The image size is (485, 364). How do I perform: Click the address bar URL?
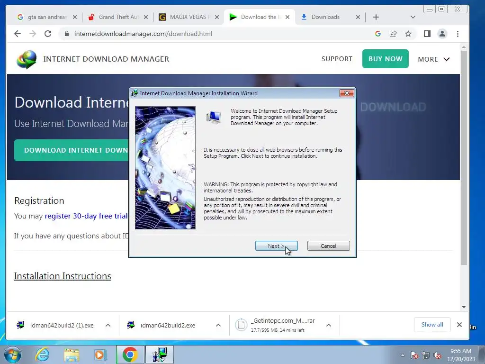[143, 34]
